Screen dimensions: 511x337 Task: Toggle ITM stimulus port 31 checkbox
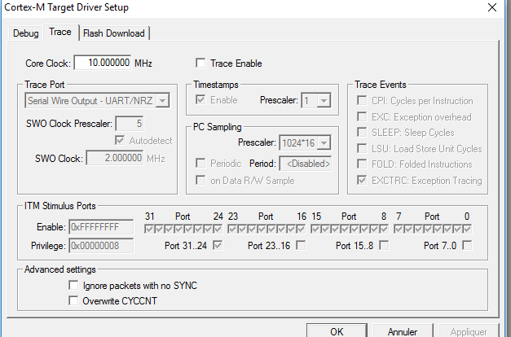click(x=149, y=229)
